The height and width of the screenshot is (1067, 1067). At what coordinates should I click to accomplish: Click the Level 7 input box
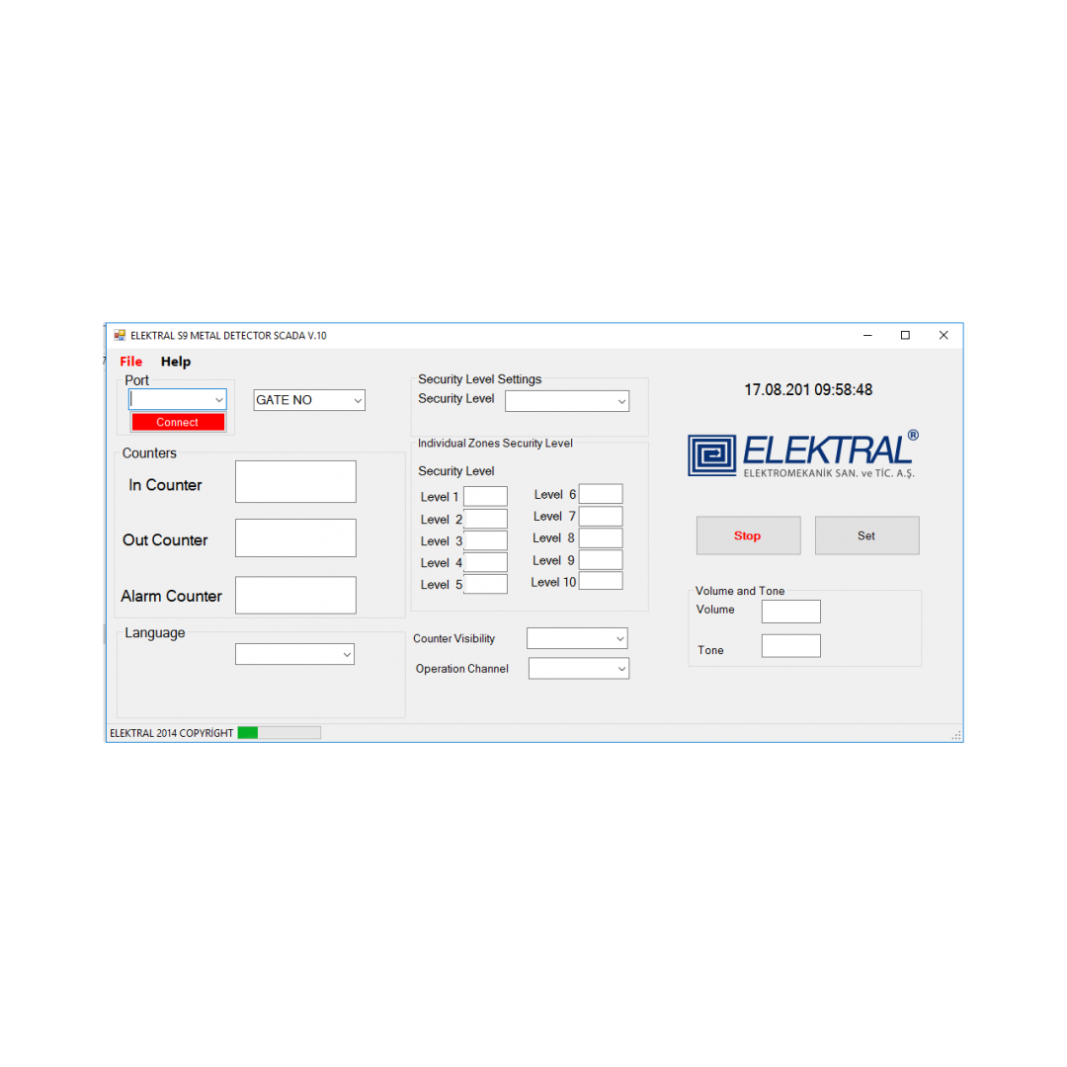(x=601, y=516)
